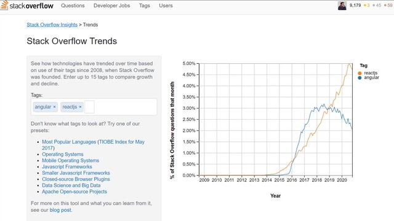Viewport: 394px width, 221px height.
Task: Click the blue angular legend dot
Action: [x=360, y=78]
